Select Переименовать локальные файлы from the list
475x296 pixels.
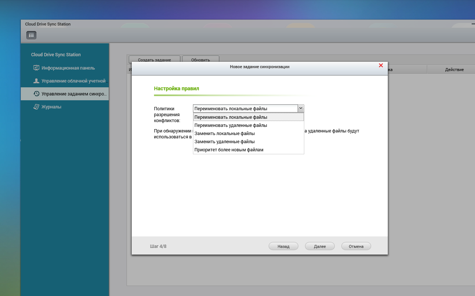point(249,117)
